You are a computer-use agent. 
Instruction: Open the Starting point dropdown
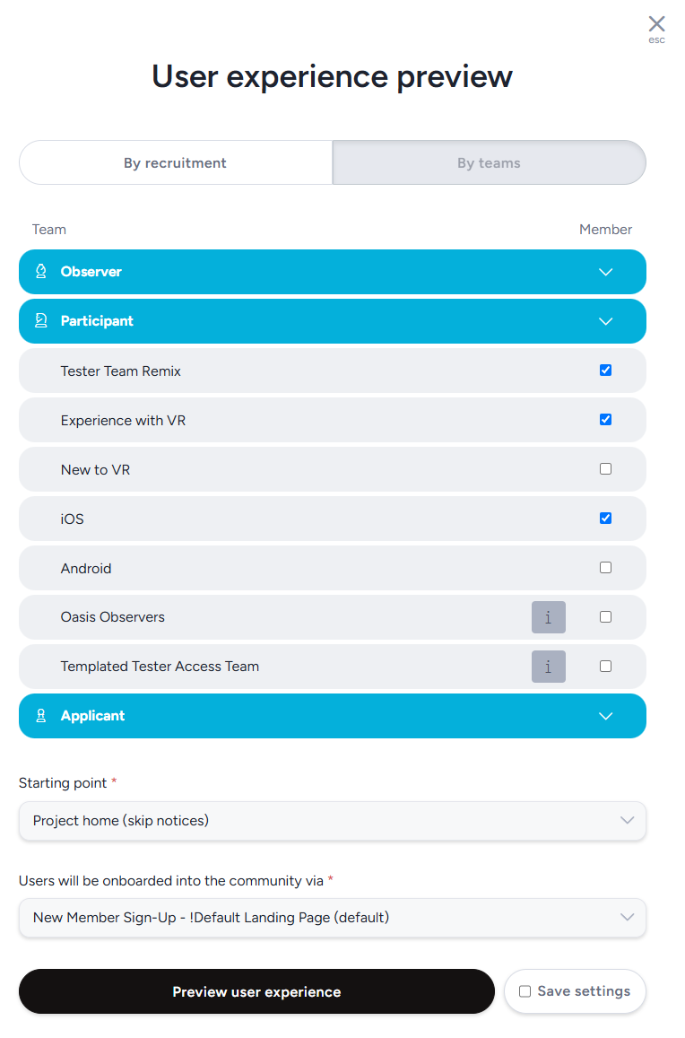pyautogui.click(x=332, y=820)
